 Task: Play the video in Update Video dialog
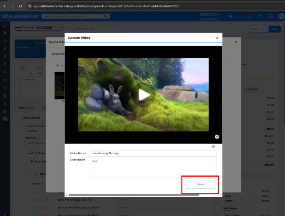[x=144, y=95]
